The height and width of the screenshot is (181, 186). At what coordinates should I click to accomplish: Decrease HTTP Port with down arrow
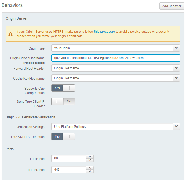click(90, 160)
